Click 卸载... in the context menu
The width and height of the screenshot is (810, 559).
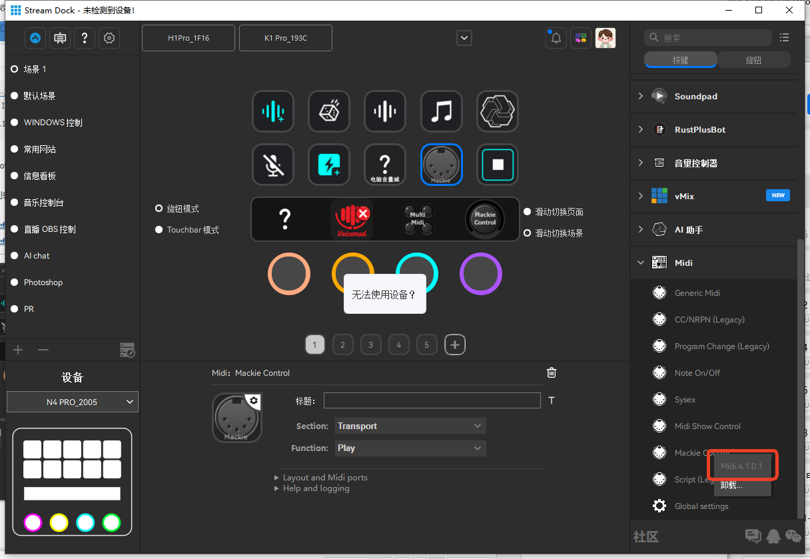(731, 485)
